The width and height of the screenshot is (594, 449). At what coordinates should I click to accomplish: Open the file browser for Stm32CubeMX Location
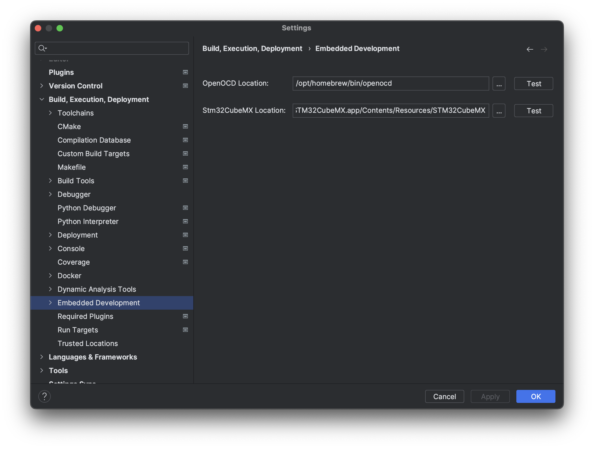(499, 110)
